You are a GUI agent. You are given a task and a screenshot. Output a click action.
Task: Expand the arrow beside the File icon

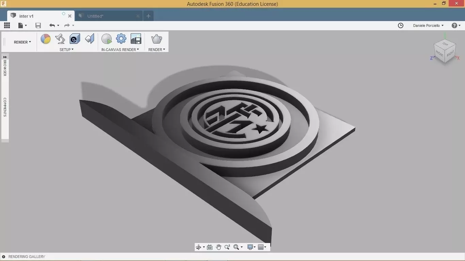click(x=26, y=25)
